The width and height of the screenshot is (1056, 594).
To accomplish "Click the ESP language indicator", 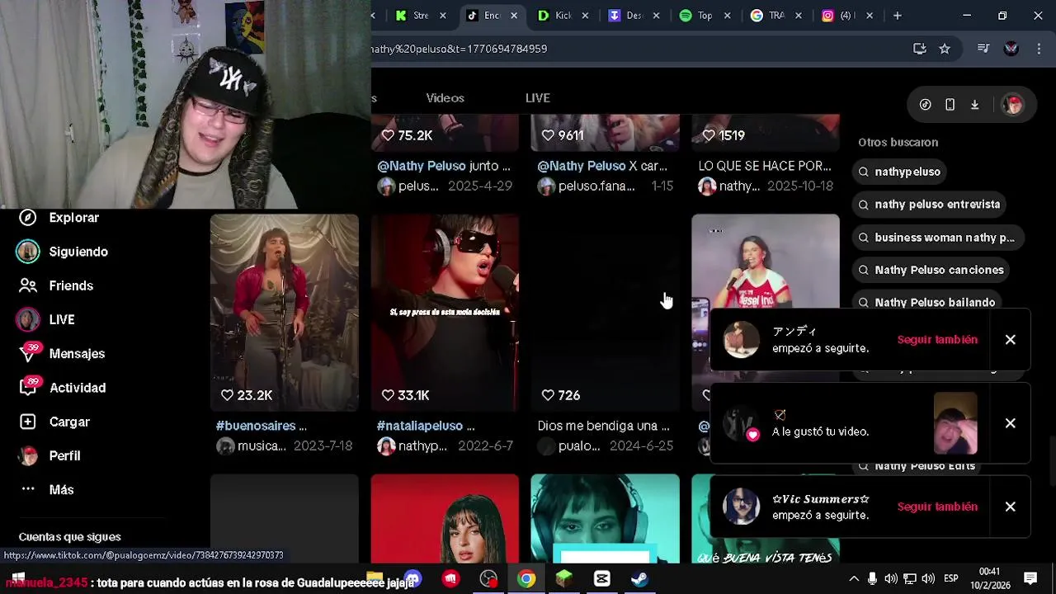I will [x=950, y=579].
